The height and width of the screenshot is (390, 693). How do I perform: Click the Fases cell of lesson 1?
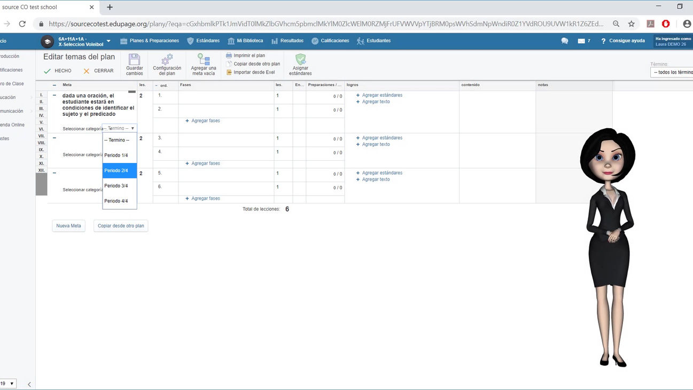coord(226,97)
